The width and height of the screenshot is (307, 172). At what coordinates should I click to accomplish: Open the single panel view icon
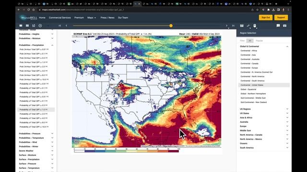tap(21, 25)
